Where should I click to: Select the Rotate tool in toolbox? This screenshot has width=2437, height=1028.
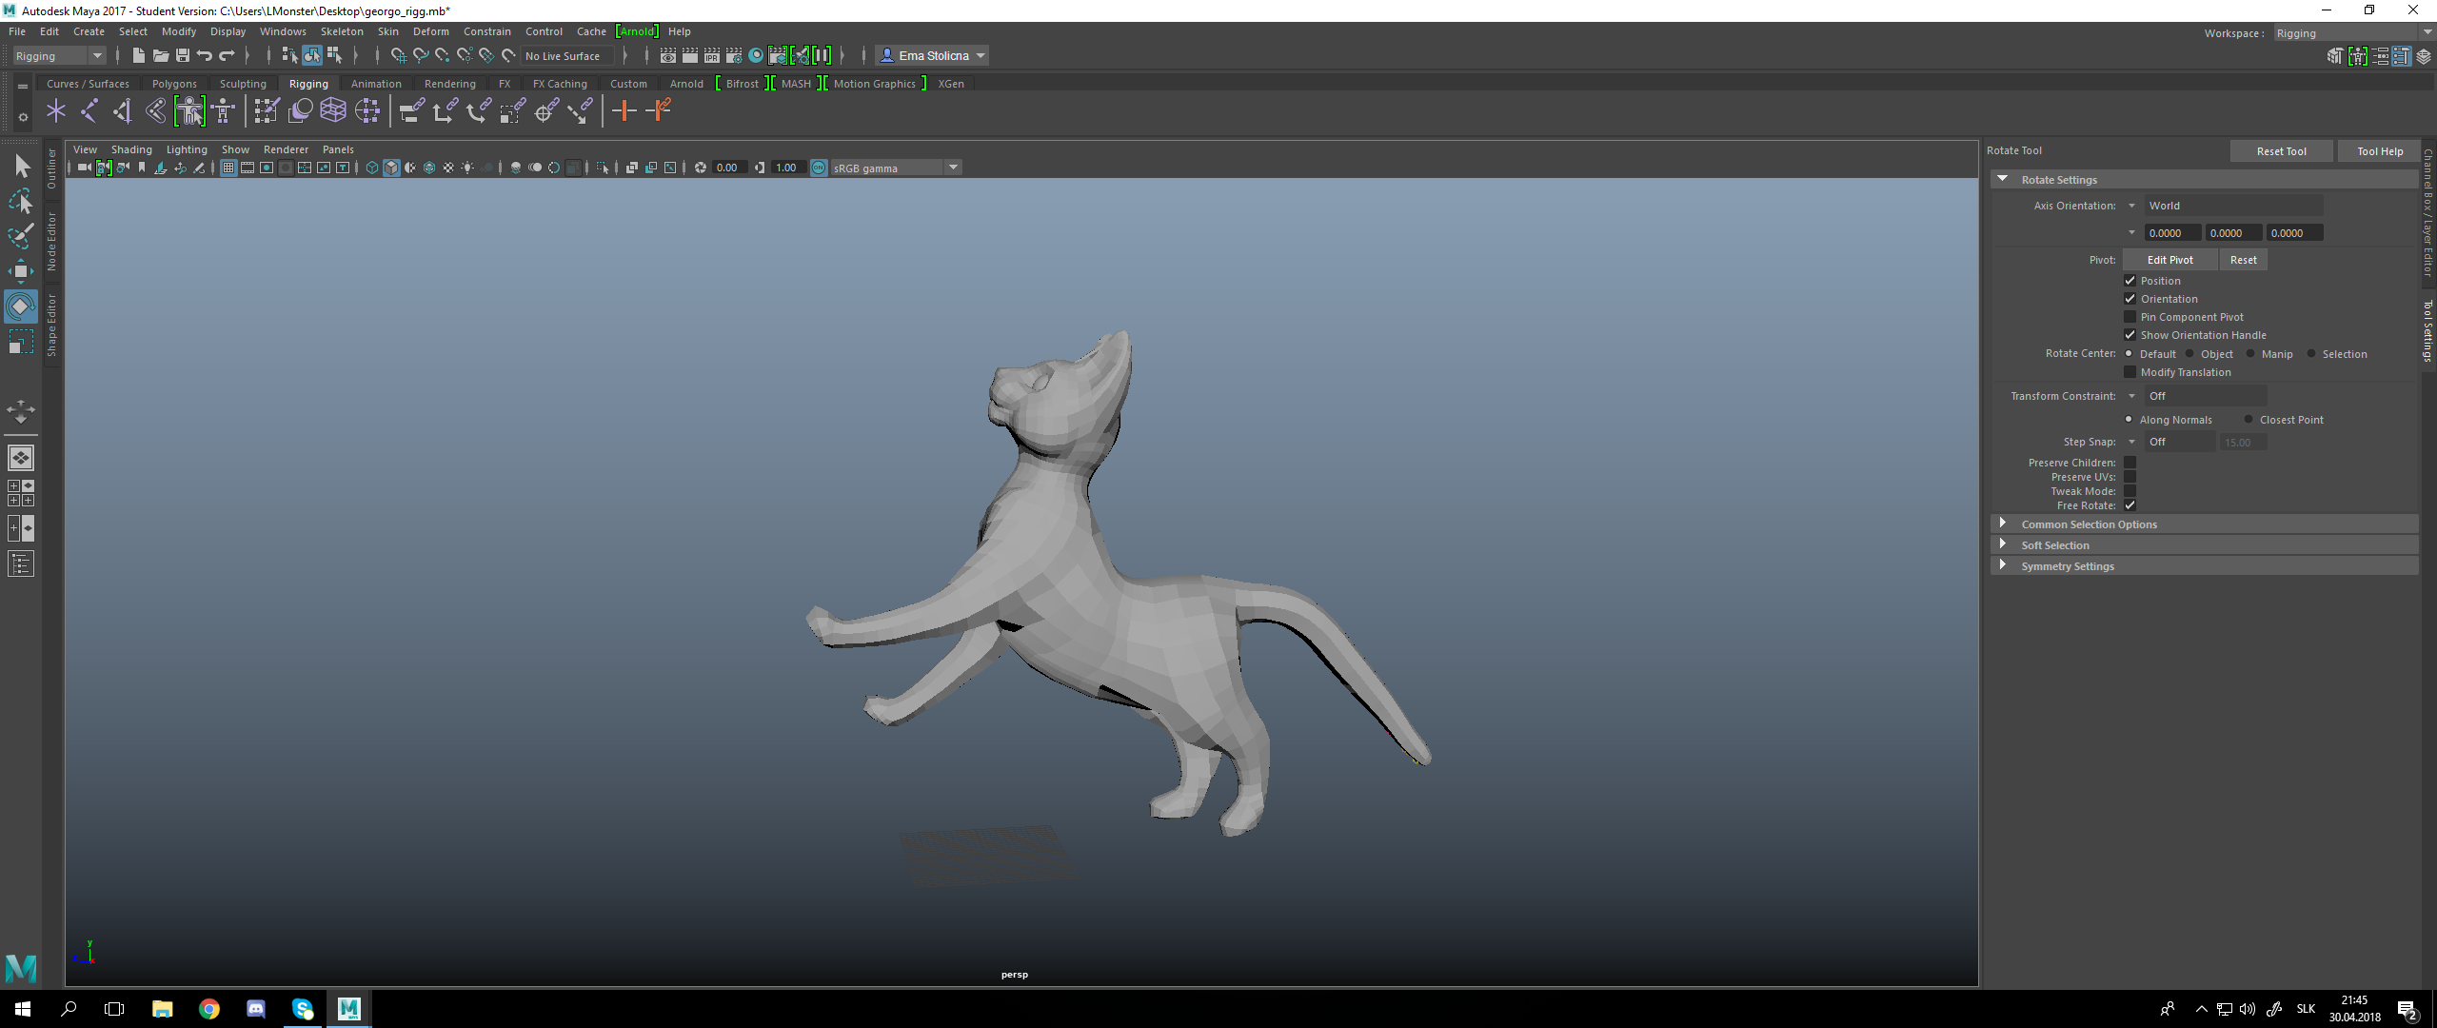(x=20, y=307)
